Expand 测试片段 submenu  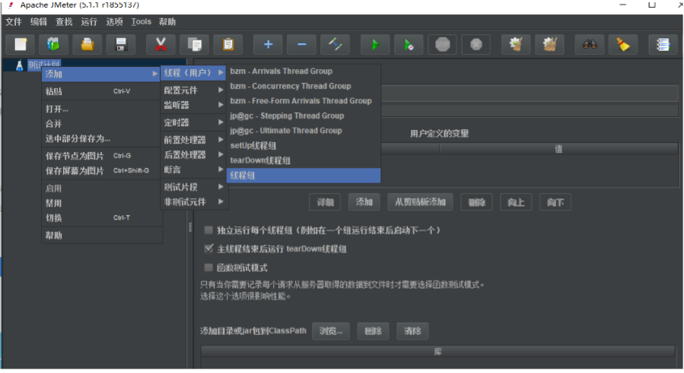coord(193,187)
